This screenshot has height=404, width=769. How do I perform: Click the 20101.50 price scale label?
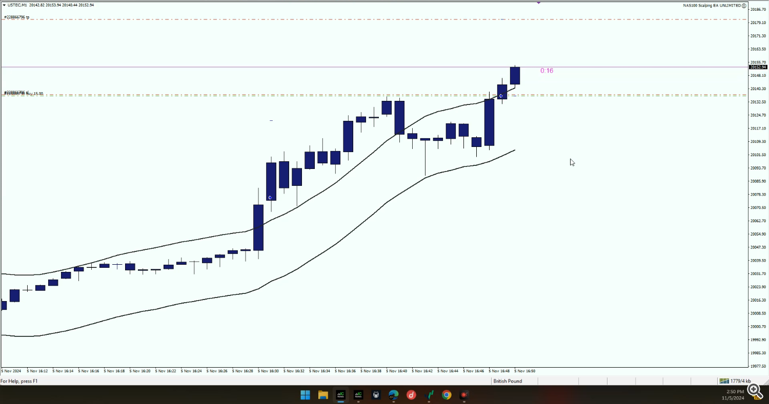(x=758, y=155)
